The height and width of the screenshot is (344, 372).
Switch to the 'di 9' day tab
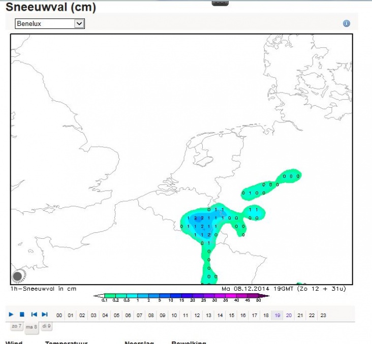[x=46, y=326]
